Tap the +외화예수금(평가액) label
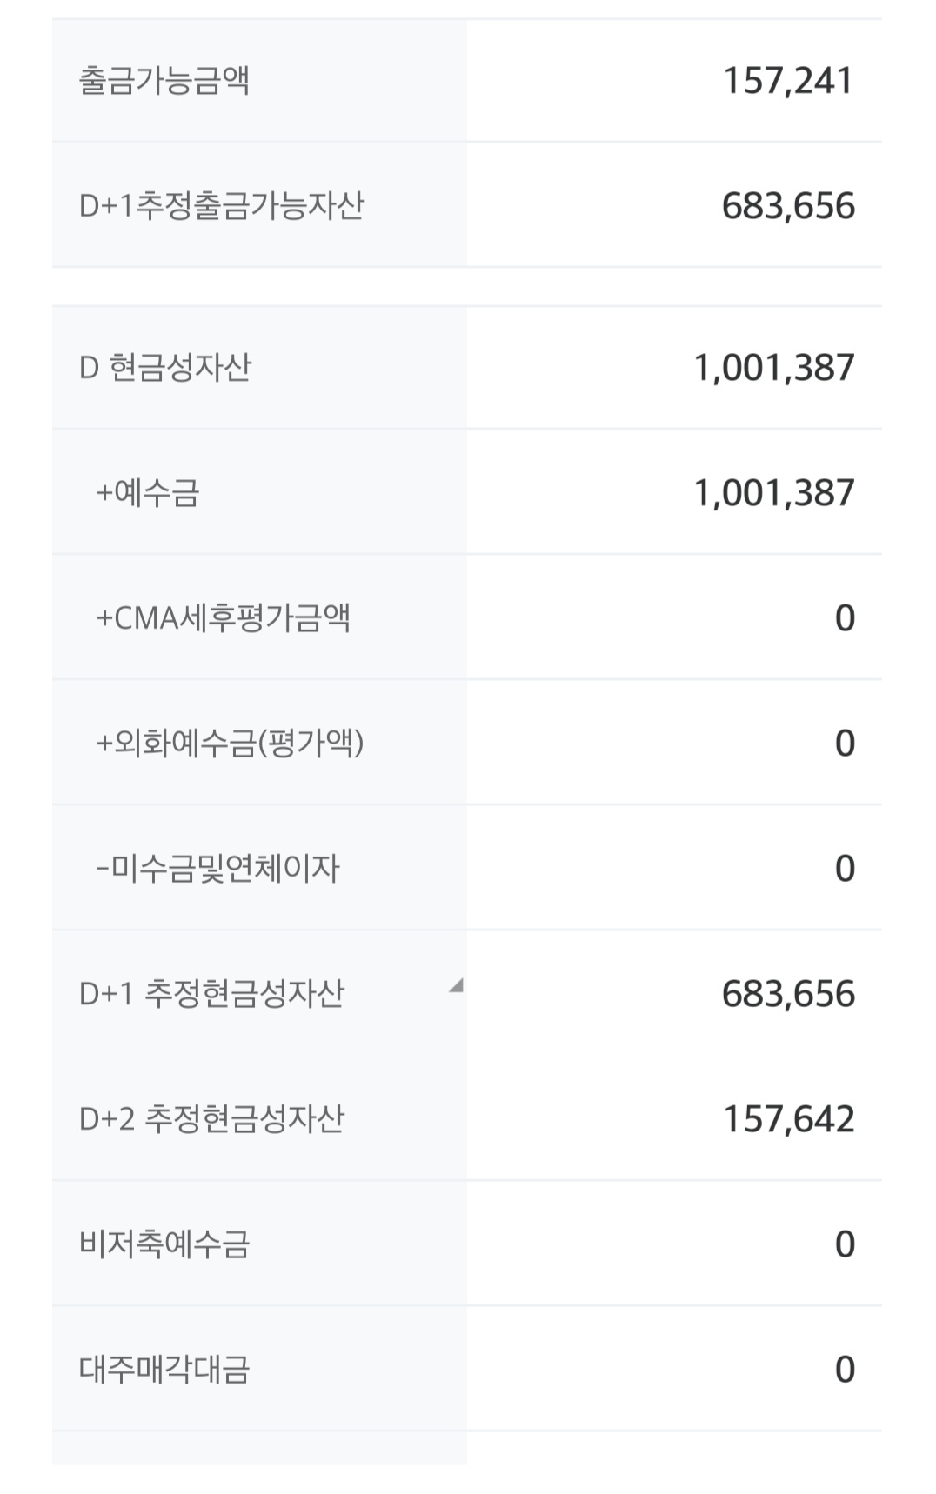 [x=230, y=744]
